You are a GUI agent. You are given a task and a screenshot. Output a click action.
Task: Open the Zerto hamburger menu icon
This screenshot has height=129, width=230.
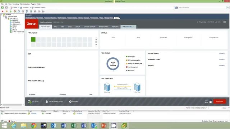point(225,22)
